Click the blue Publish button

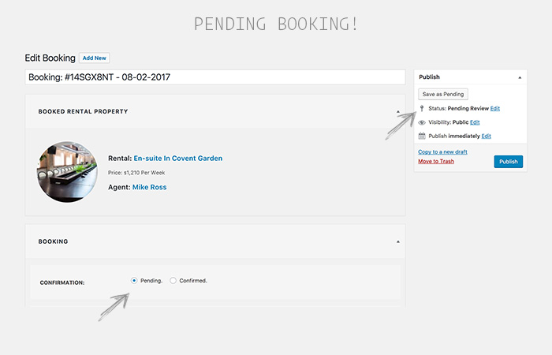pyautogui.click(x=509, y=162)
